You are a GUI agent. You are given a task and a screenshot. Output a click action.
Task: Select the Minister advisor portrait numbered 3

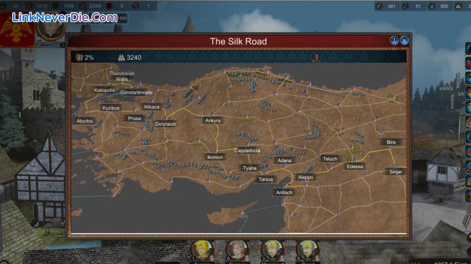pyautogui.click(x=273, y=250)
